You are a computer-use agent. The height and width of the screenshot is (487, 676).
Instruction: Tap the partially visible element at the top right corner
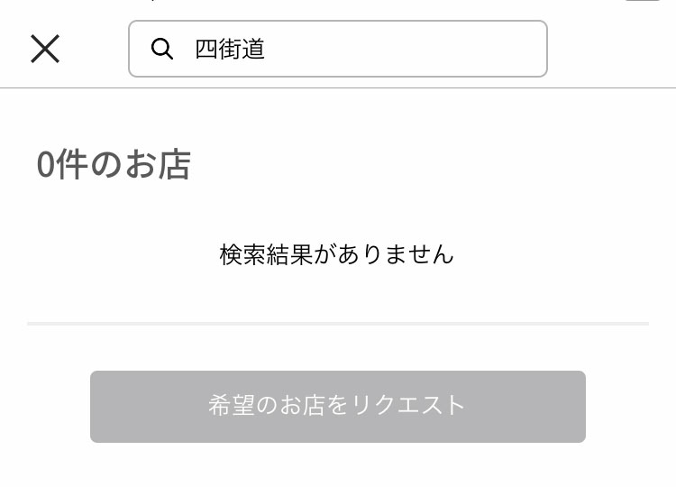pyautogui.click(x=643, y=0)
